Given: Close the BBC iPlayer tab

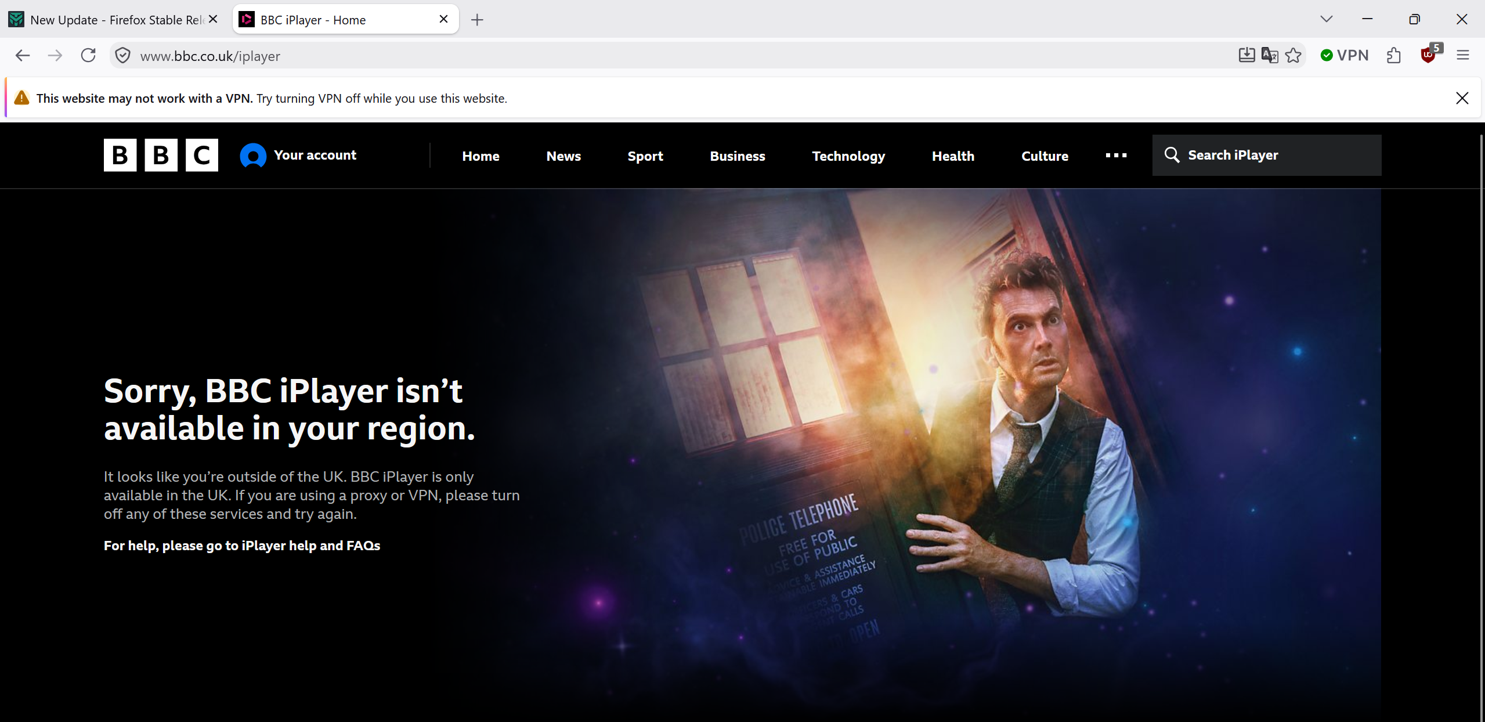Looking at the screenshot, I should point(444,19).
